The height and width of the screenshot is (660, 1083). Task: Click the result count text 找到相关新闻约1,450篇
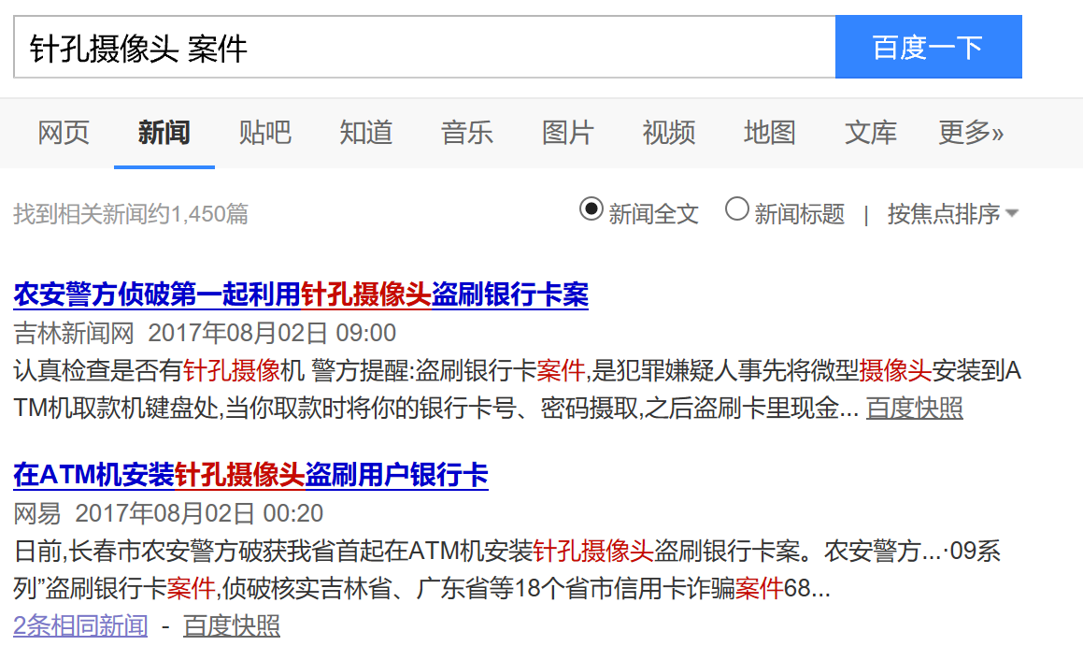(x=131, y=214)
